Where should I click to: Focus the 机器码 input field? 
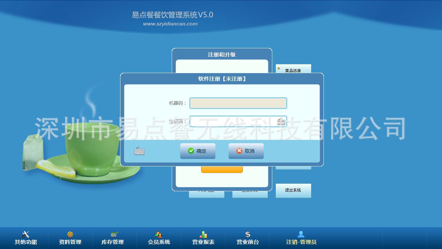pos(238,103)
